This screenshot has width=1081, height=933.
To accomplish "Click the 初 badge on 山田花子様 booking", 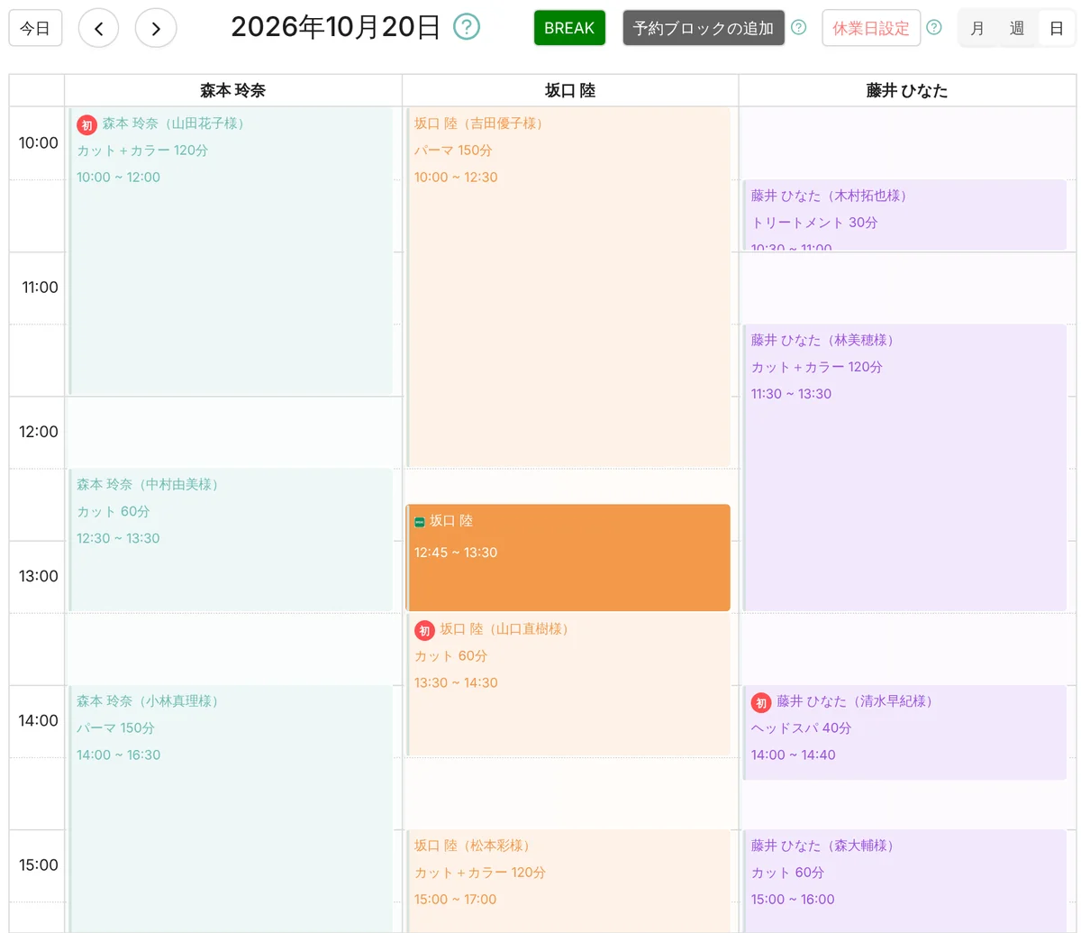I will coord(86,124).
